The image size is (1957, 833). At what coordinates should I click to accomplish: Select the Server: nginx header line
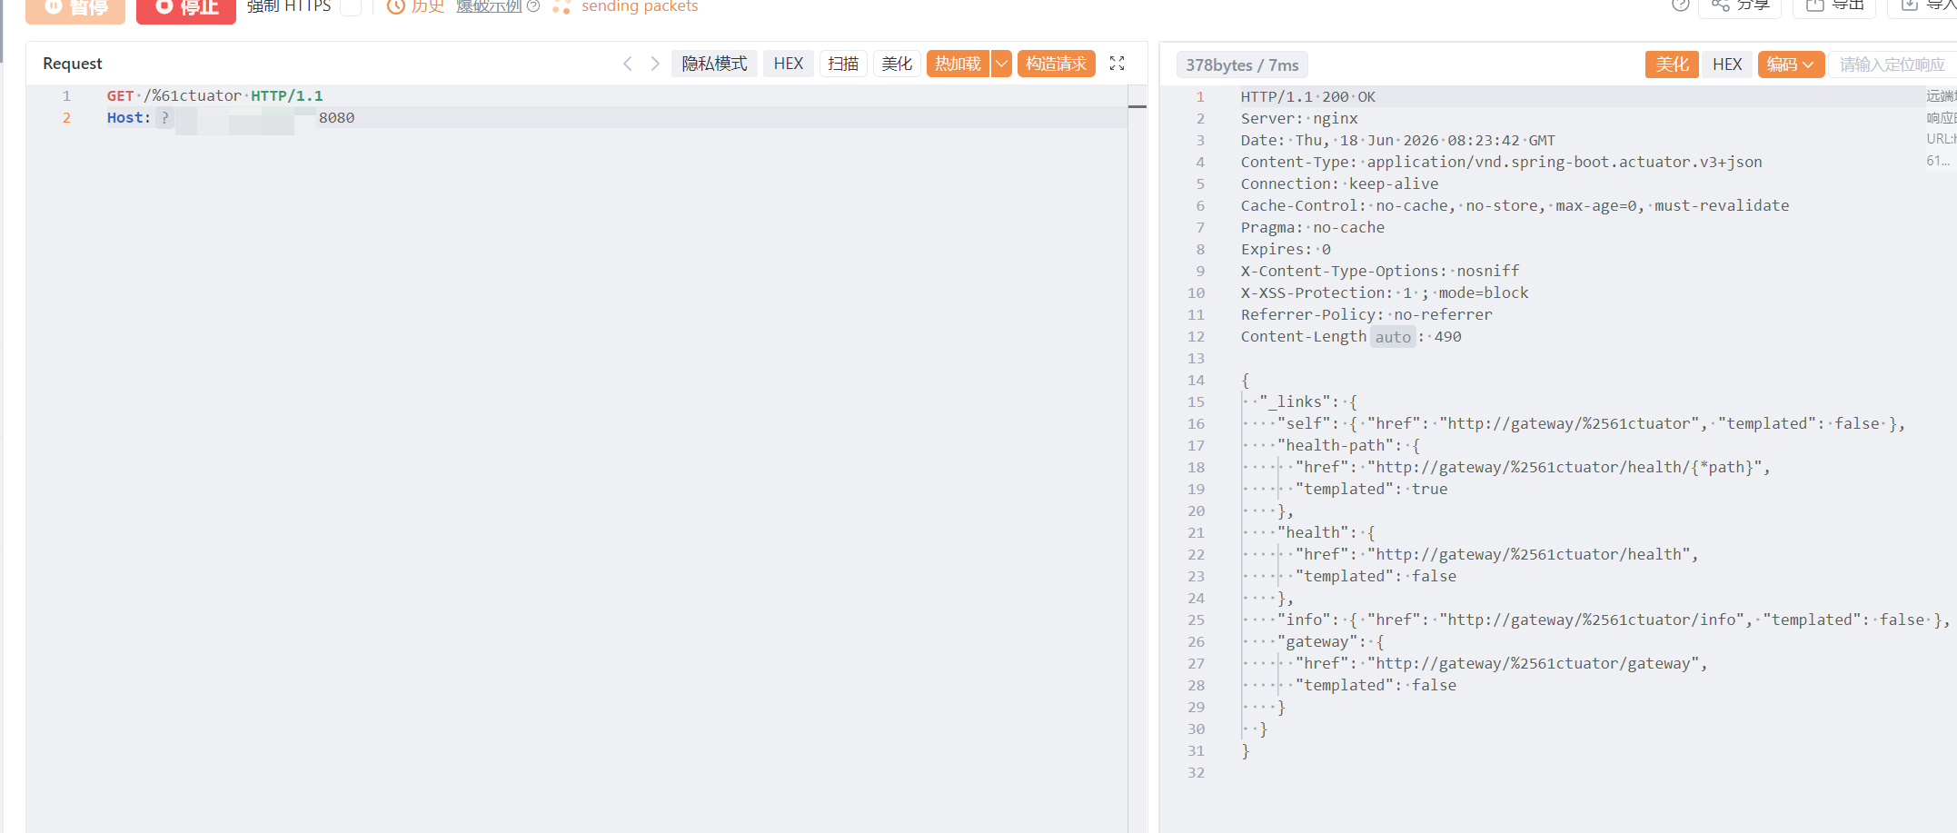(1299, 119)
